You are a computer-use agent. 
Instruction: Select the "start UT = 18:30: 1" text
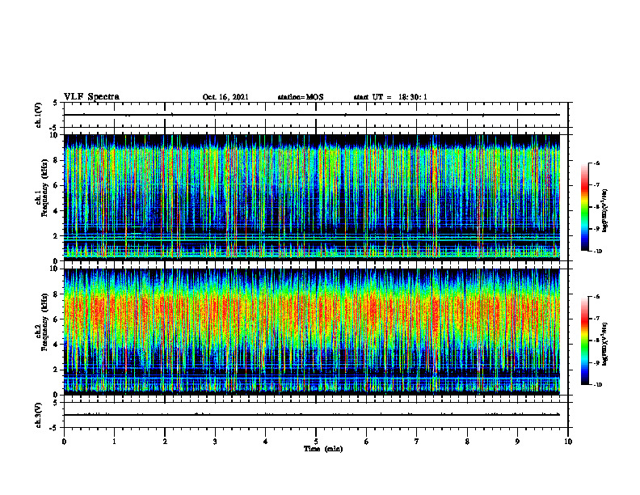(x=390, y=97)
